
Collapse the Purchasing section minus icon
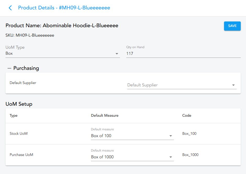pyautogui.click(x=9, y=68)
